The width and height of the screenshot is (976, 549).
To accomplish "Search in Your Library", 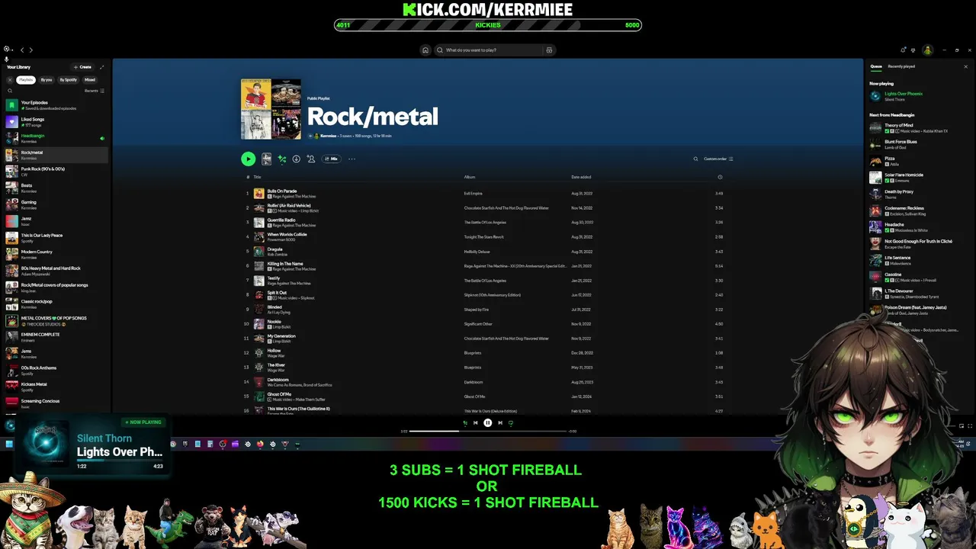I will pos(10,91).
